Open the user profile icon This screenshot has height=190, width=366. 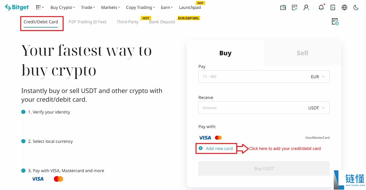pyautogui.click(x=306, y=8)
